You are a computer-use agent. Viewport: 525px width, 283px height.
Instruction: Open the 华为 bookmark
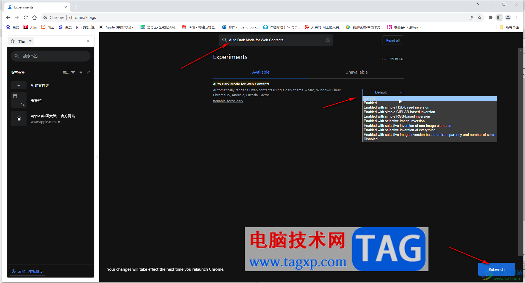200,27
